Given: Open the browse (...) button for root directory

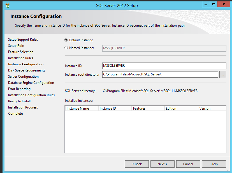Looking at the screenshot, I should point(223,75).
